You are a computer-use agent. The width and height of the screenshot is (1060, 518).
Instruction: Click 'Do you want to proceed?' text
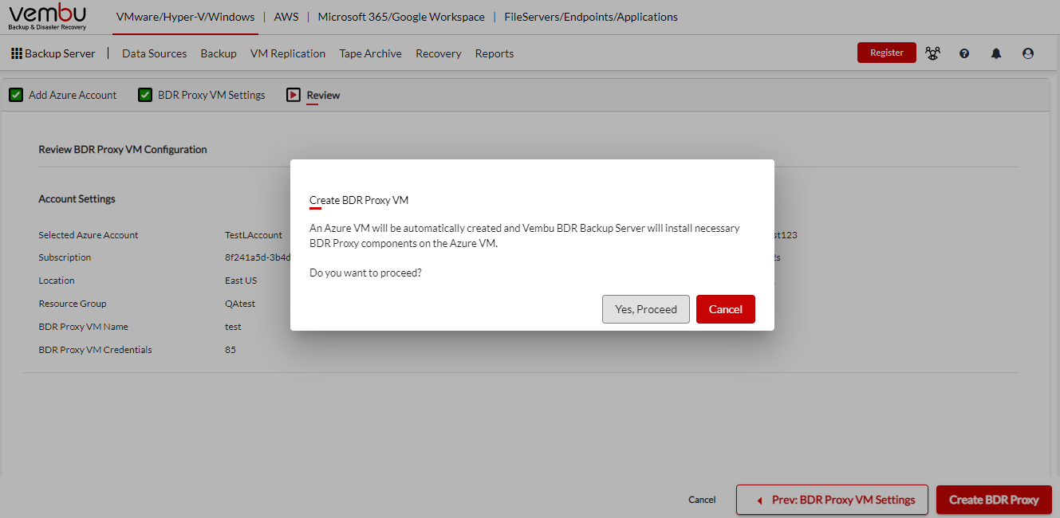[x=365, y=273]
